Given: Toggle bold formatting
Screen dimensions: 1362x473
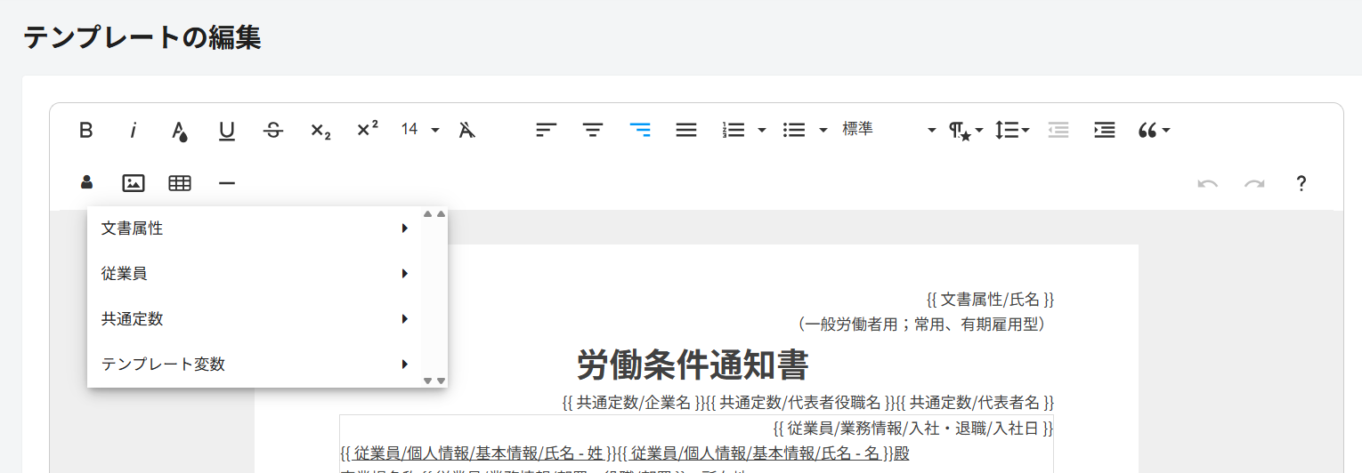Looking at the screenshot, I should pos(86,130).
